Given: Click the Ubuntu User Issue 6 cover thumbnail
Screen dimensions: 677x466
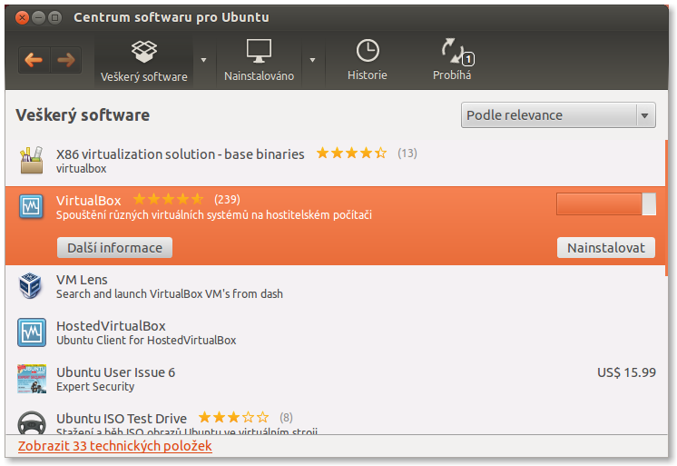Looking at the screenshot, I should click(x=32, y=379).
